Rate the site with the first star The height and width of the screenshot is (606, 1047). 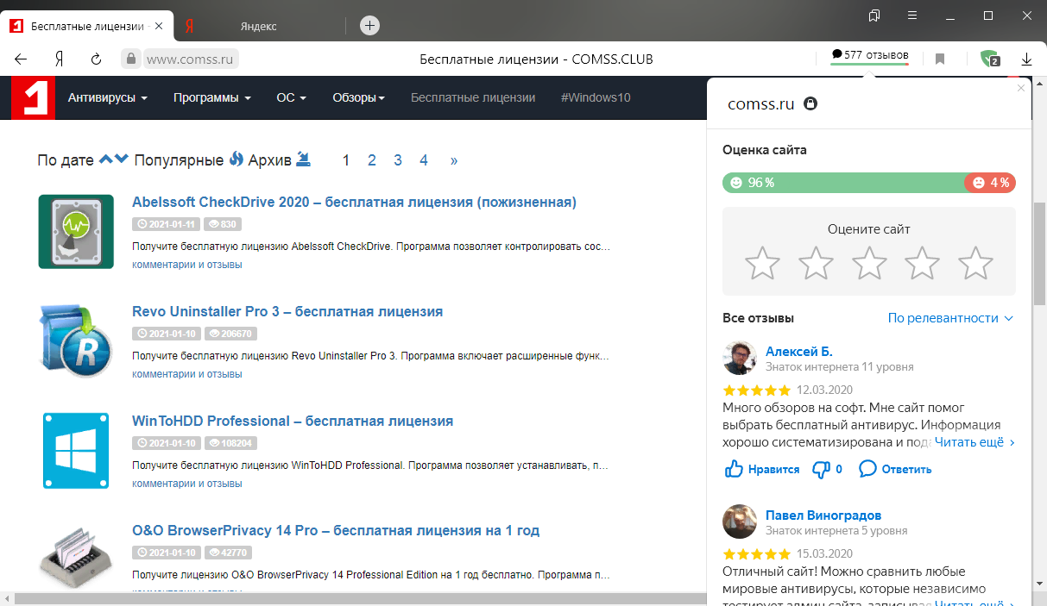(762, 263)
